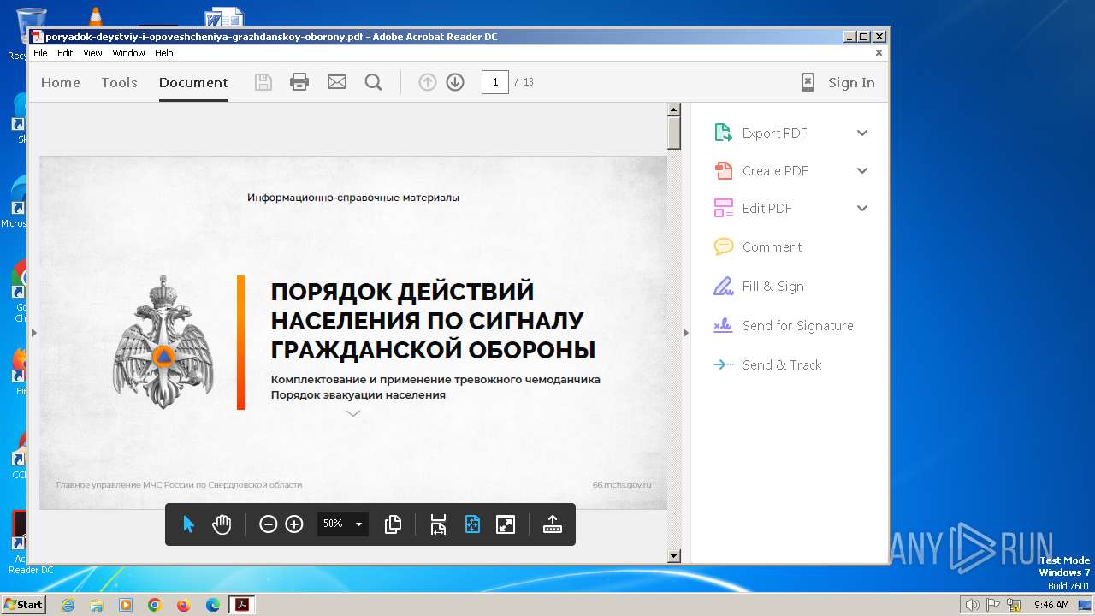Expand Edit PDF options chevron
This screenshot has height=616, width=1095.
(x=862, y=208)
